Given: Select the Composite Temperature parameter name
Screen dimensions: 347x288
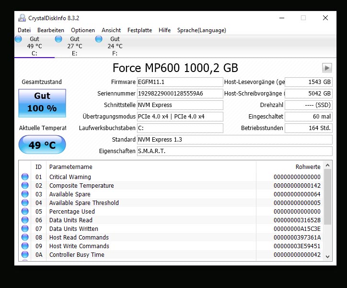Looking at the screenshot, I should pos(81,186).
